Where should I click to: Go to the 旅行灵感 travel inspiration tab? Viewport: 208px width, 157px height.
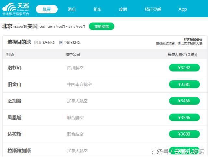click(x=153, y=9)
